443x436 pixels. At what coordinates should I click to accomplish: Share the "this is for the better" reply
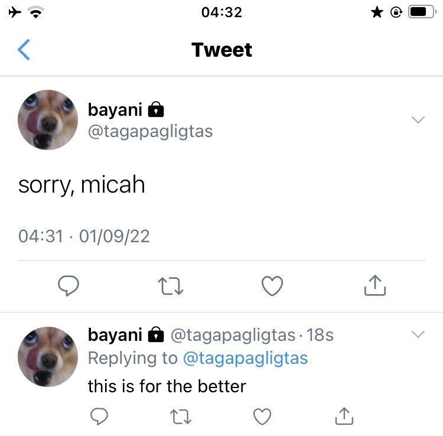coord(344,416)
